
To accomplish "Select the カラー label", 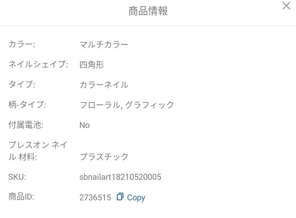I will tap(22, 44).
